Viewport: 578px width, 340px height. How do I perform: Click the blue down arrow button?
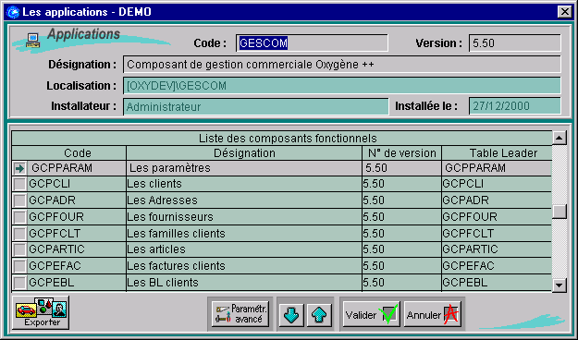click(x=291, y=315)
